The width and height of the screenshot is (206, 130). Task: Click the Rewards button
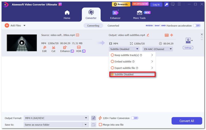tap(121, 4)
